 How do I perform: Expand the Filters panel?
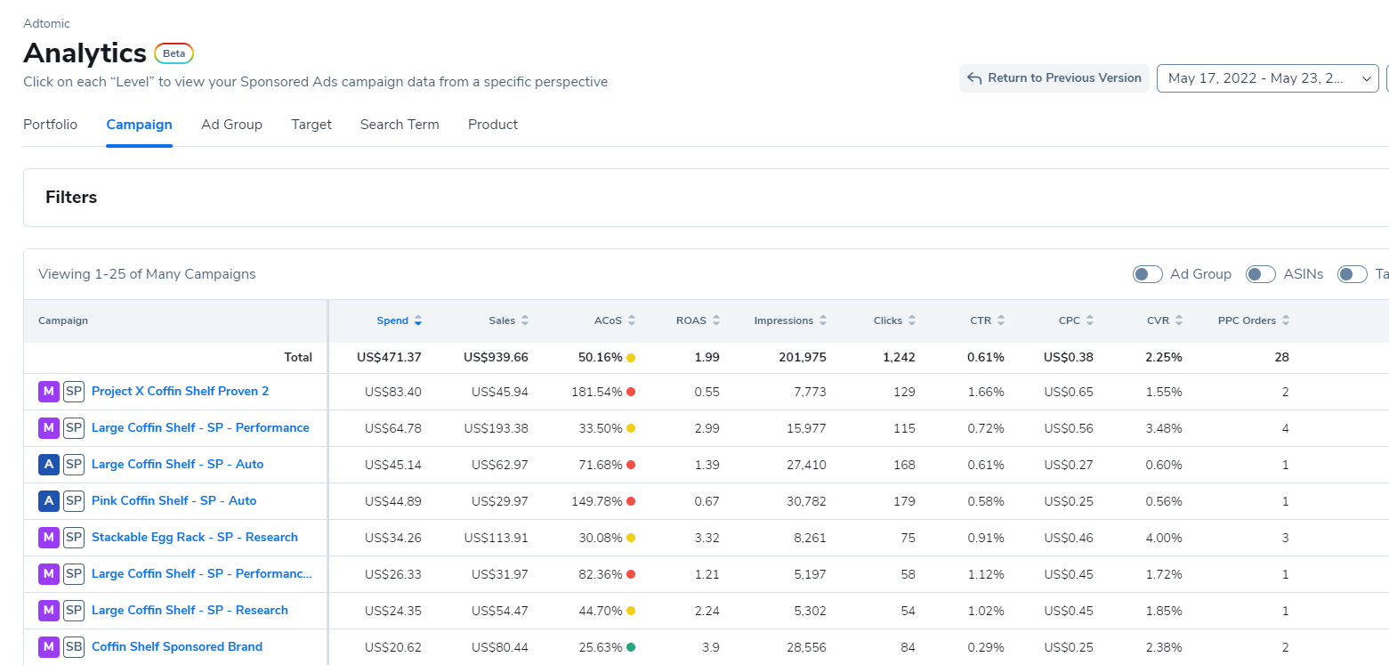(71, 198)
